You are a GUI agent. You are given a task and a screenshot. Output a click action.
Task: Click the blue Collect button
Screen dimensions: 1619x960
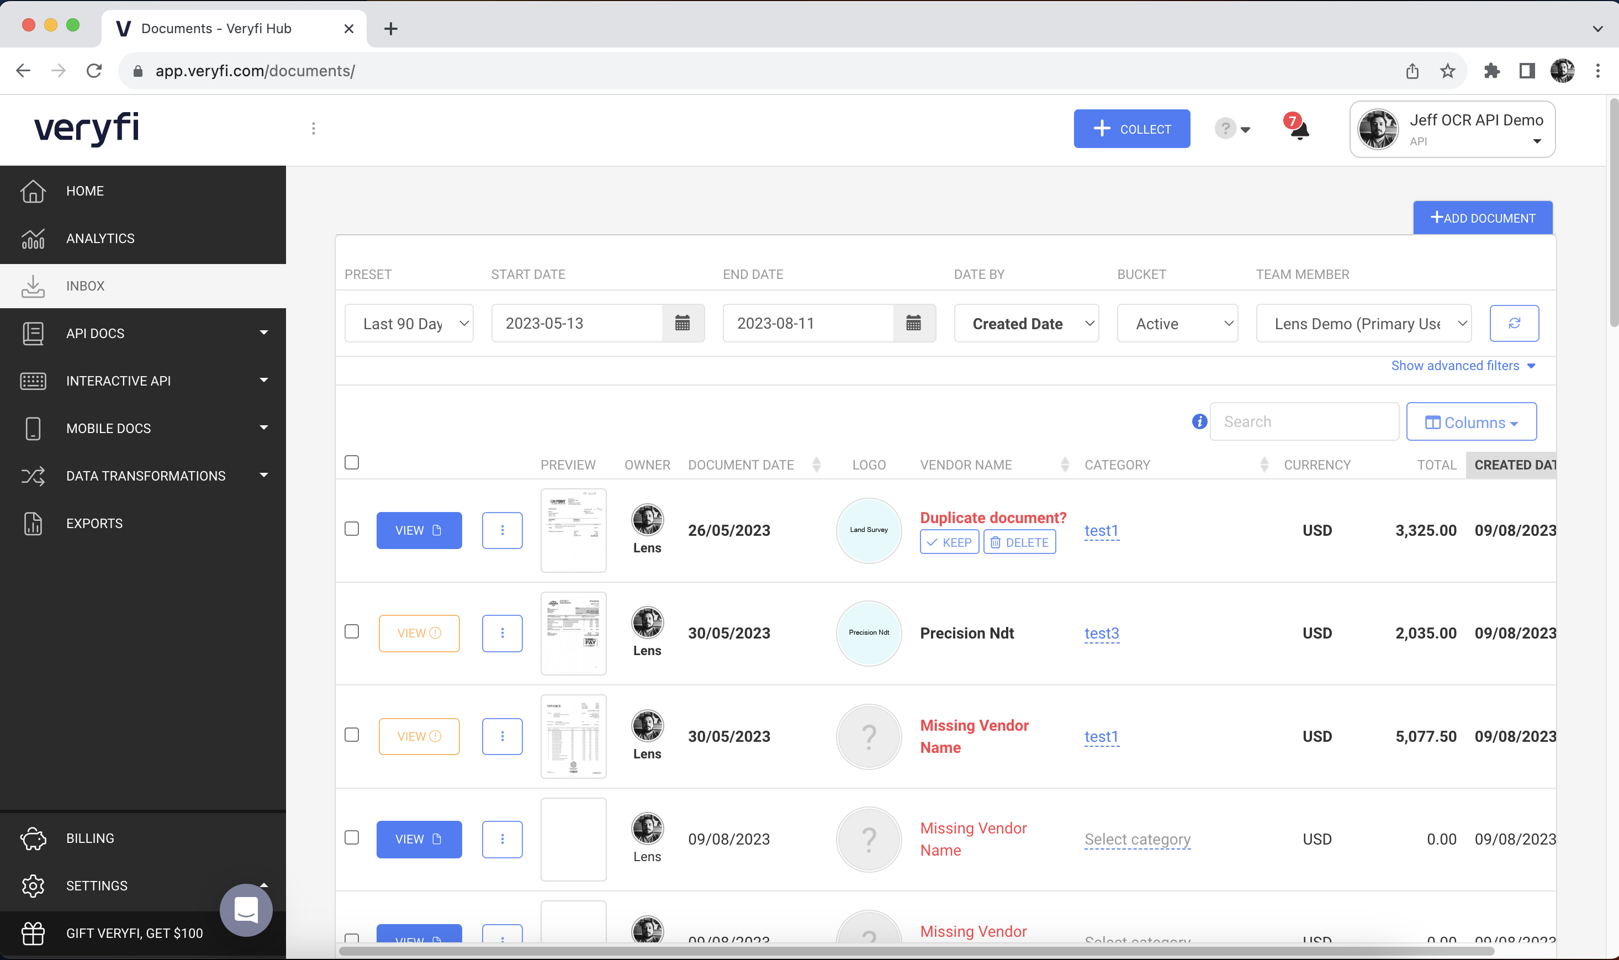1131,129
